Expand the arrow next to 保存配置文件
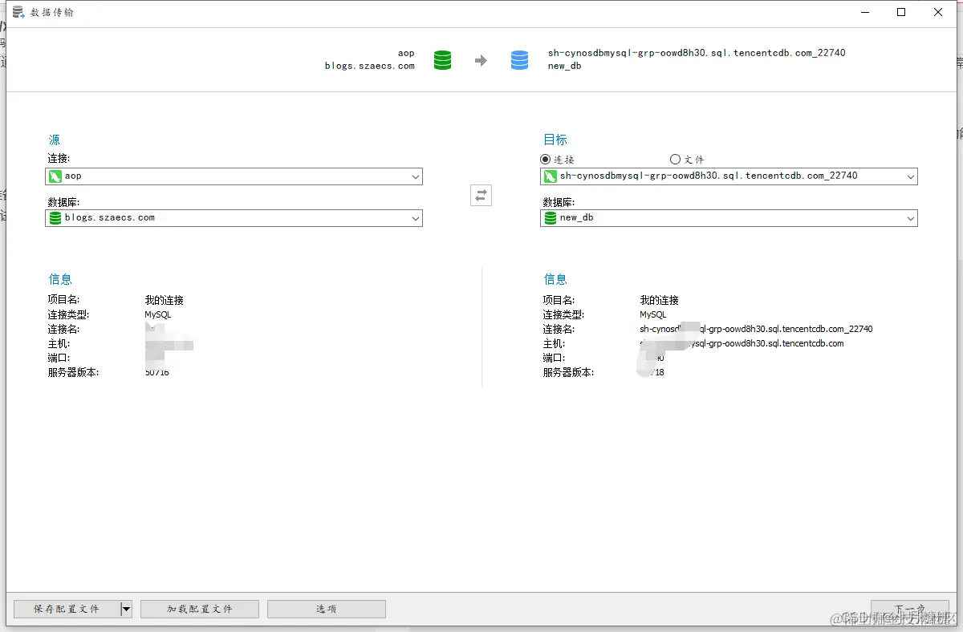 (125, 609)
